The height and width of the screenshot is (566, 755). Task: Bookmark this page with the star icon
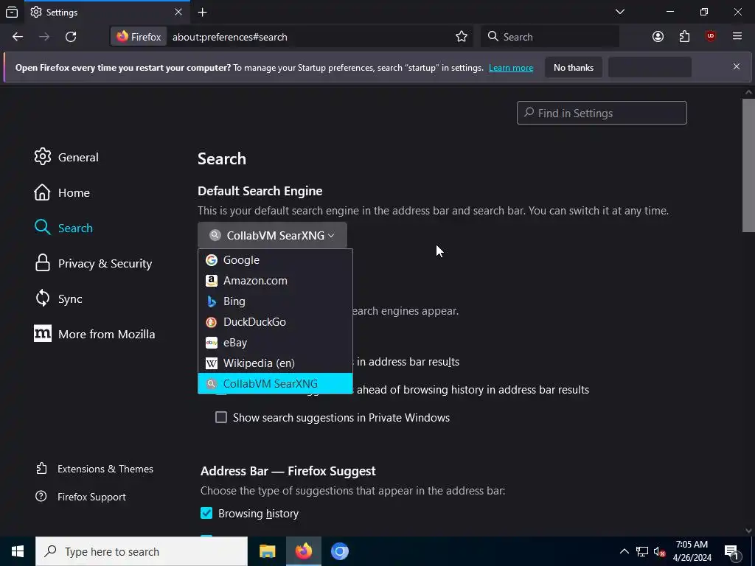point(462,37)
